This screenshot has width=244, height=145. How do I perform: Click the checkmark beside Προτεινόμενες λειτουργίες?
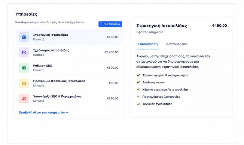point(138,97)
